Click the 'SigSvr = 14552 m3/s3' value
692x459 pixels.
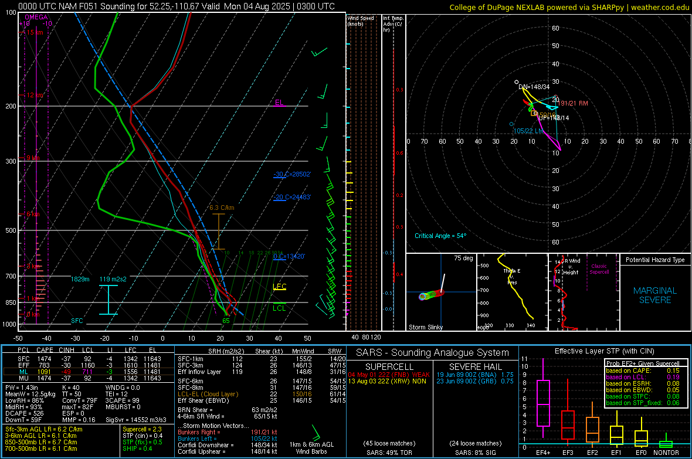[136, 420]
